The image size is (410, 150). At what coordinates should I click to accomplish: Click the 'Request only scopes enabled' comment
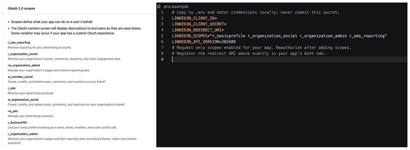pyautogui.click(x=262, y=48)
